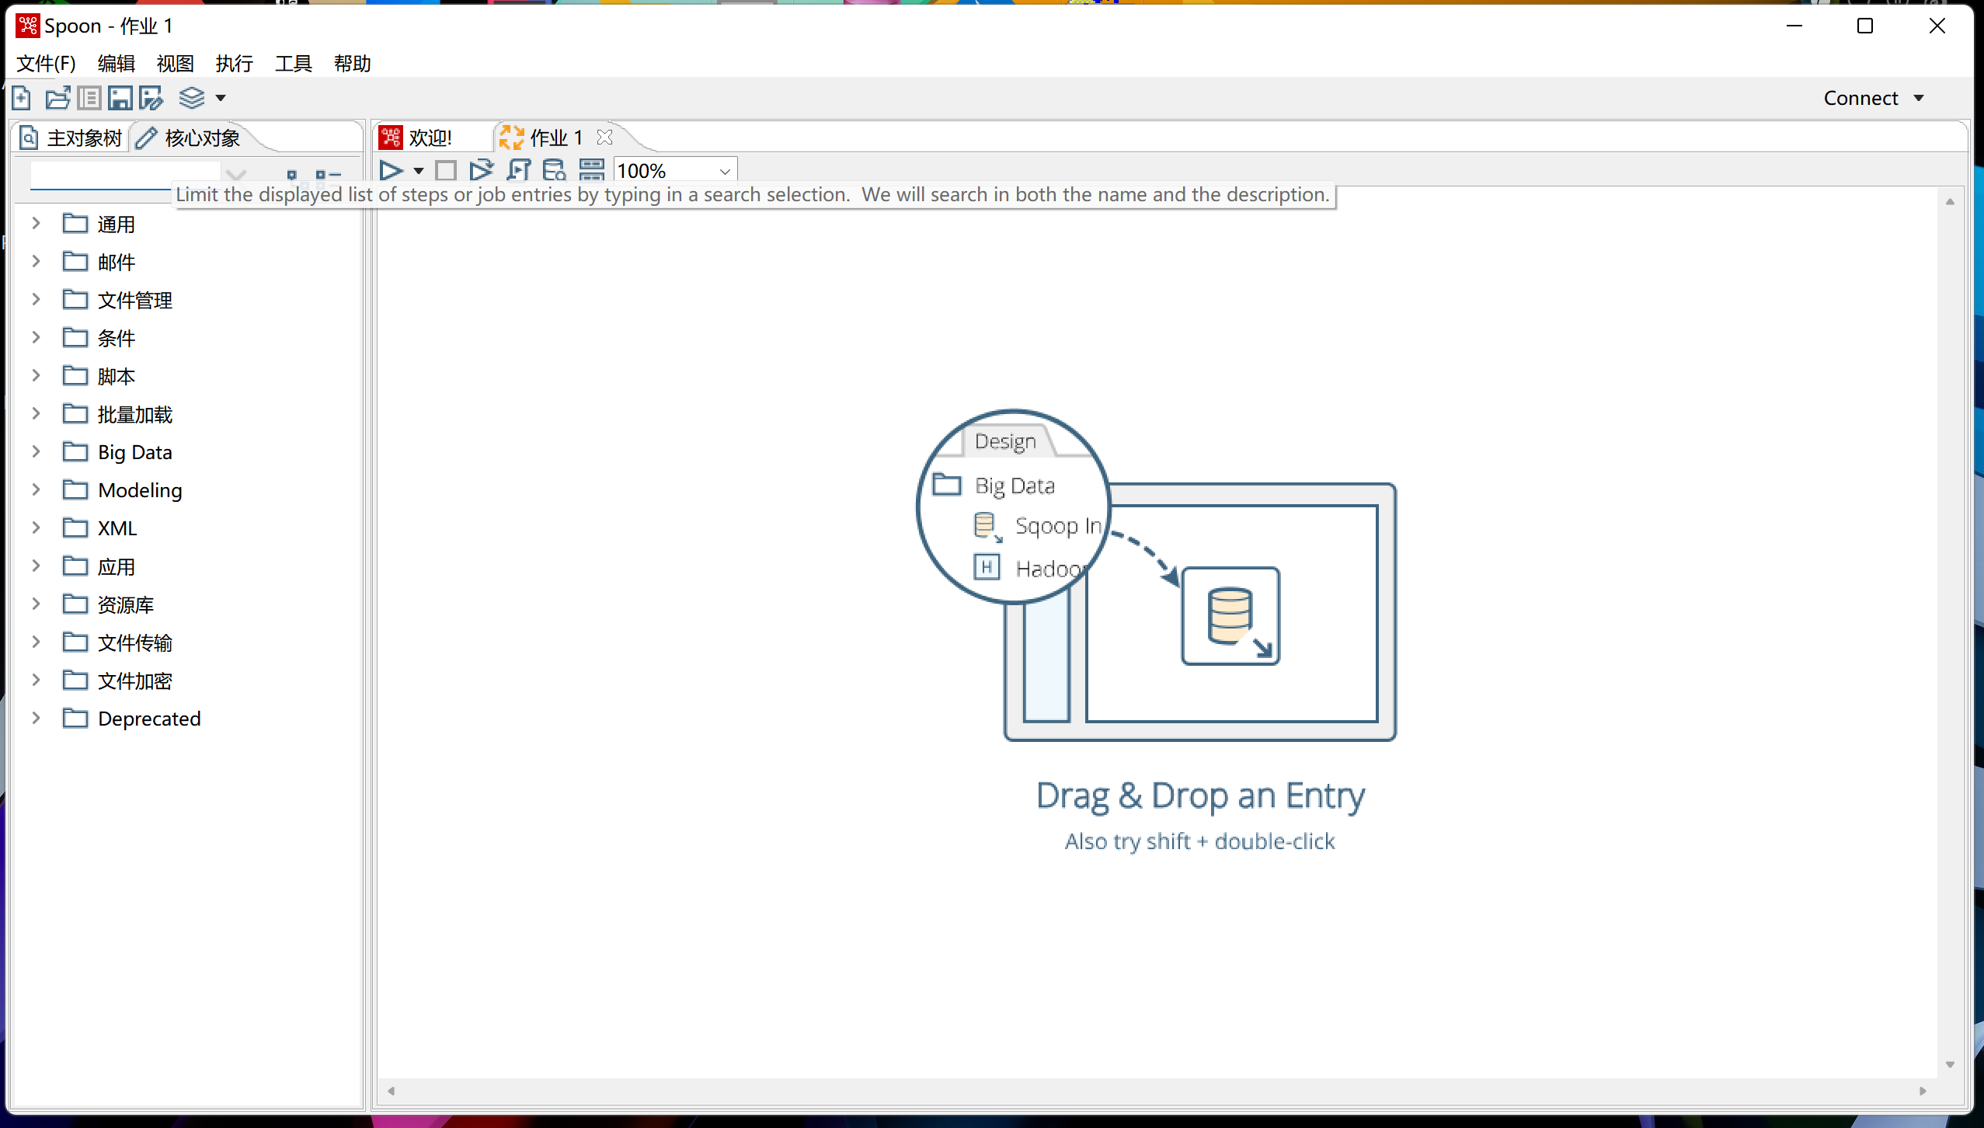Click canvas horizontal scroll right arrow
Screen dimensions: 1984x1128
(1923, 1091)
